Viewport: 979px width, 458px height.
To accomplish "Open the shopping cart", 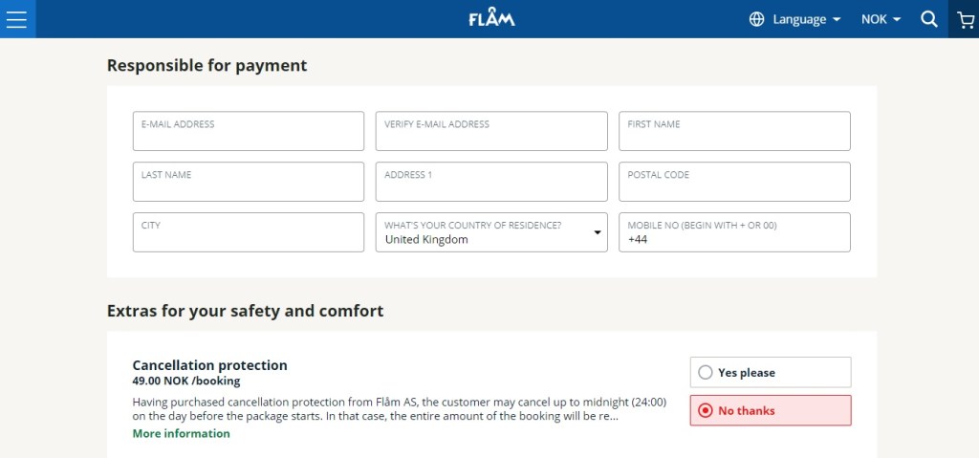I will (x=964, y=19).
